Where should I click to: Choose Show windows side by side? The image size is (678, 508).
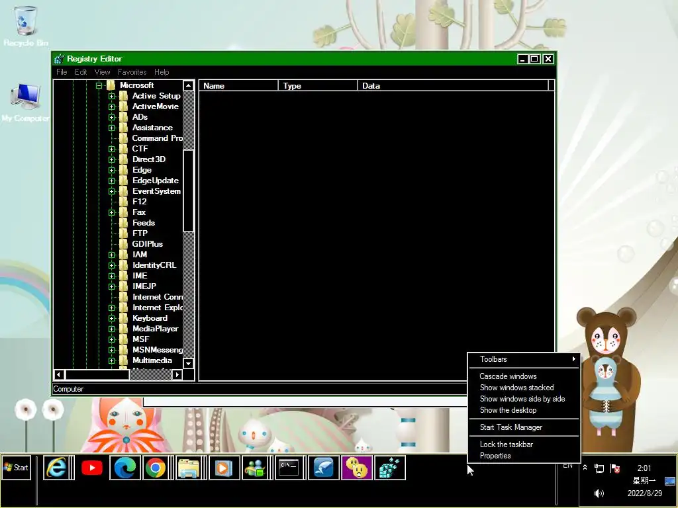[x=524, y=399]
